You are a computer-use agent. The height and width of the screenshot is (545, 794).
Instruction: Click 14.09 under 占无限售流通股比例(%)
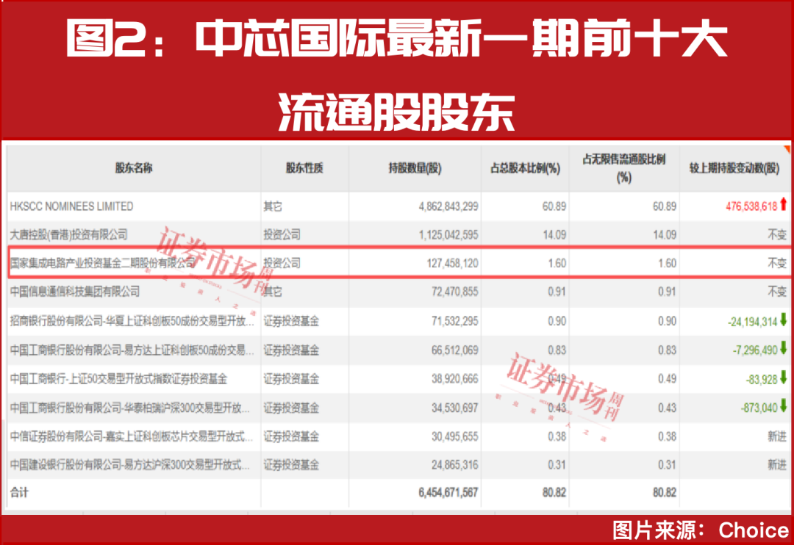665,235
